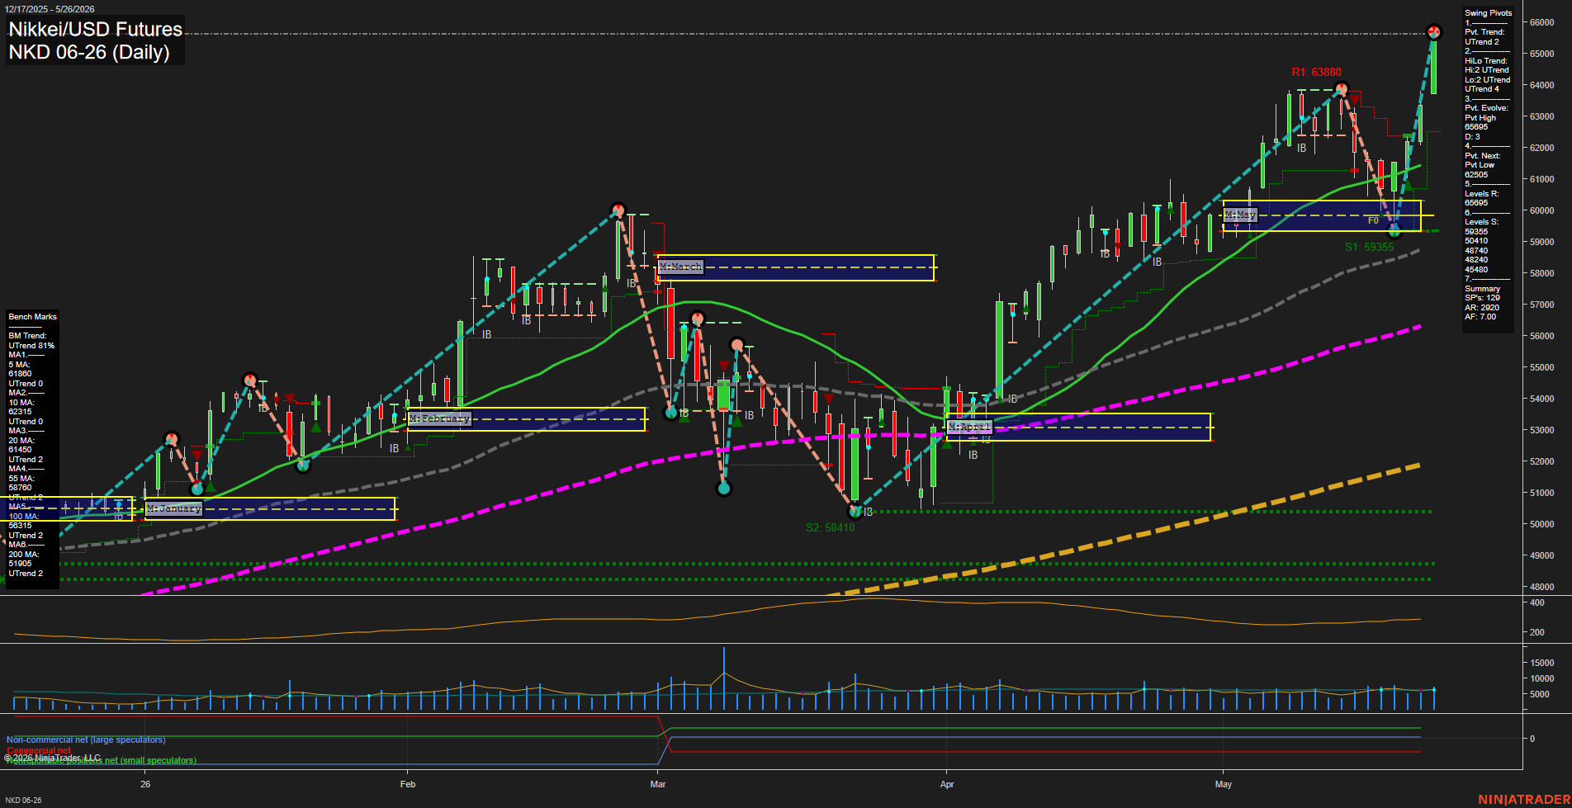Click the M:January monthly range label
The height and width of the screenshot is (808, 1572).
coord(174,508)
